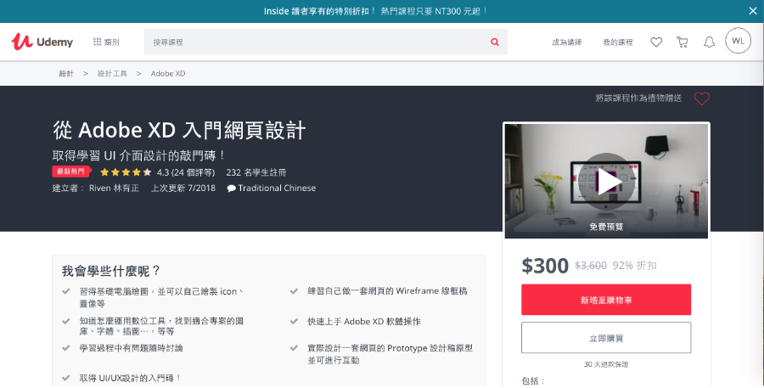Go to Adobe XD breadcrumb
The width and height of the screenshot is (764, 388).
[167, 74]
